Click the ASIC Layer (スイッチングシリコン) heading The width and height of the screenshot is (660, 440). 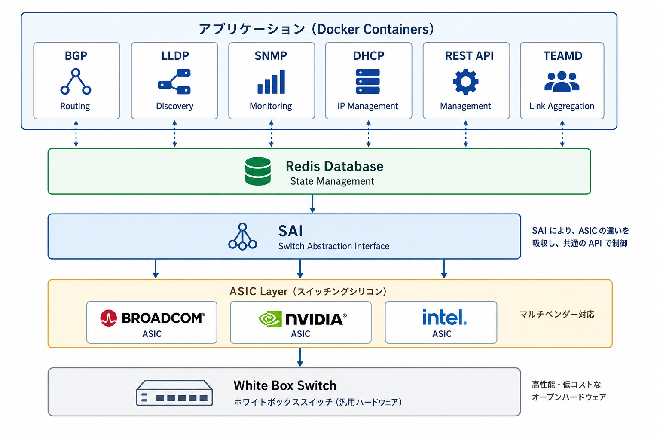pos(309,292)
